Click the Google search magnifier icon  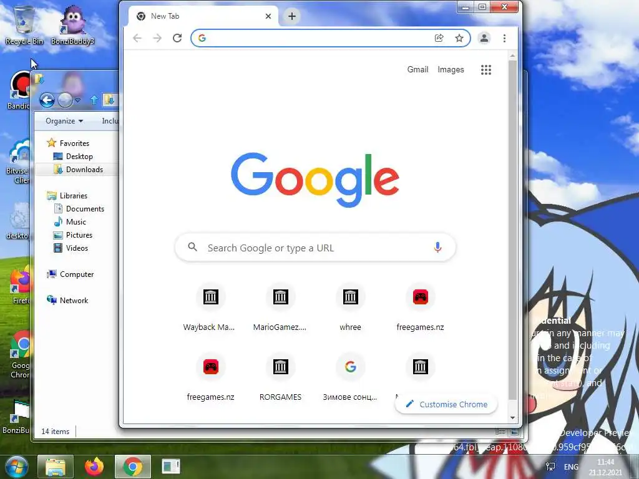click(x=192, y=247)
